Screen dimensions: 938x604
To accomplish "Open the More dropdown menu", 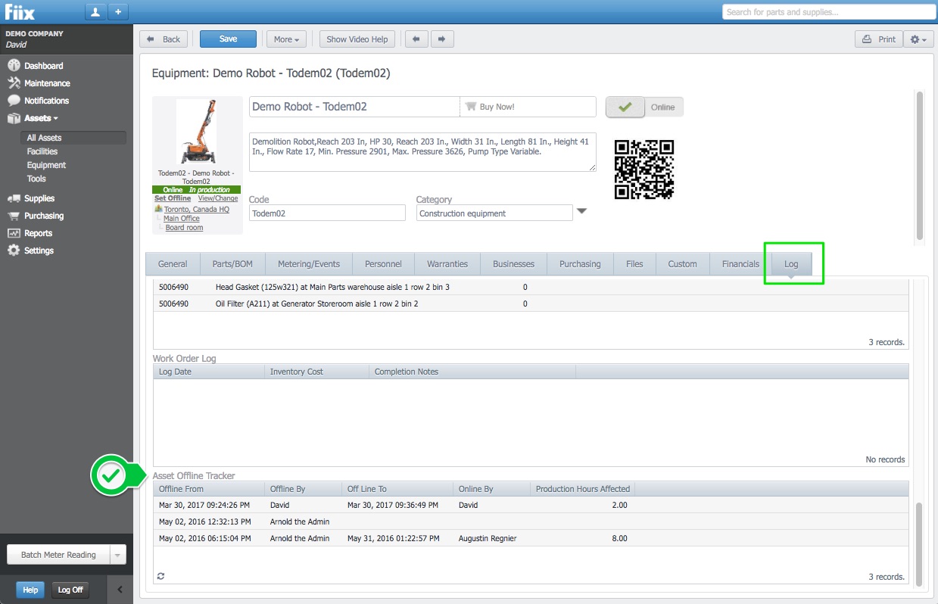I will tap(286, 39).
